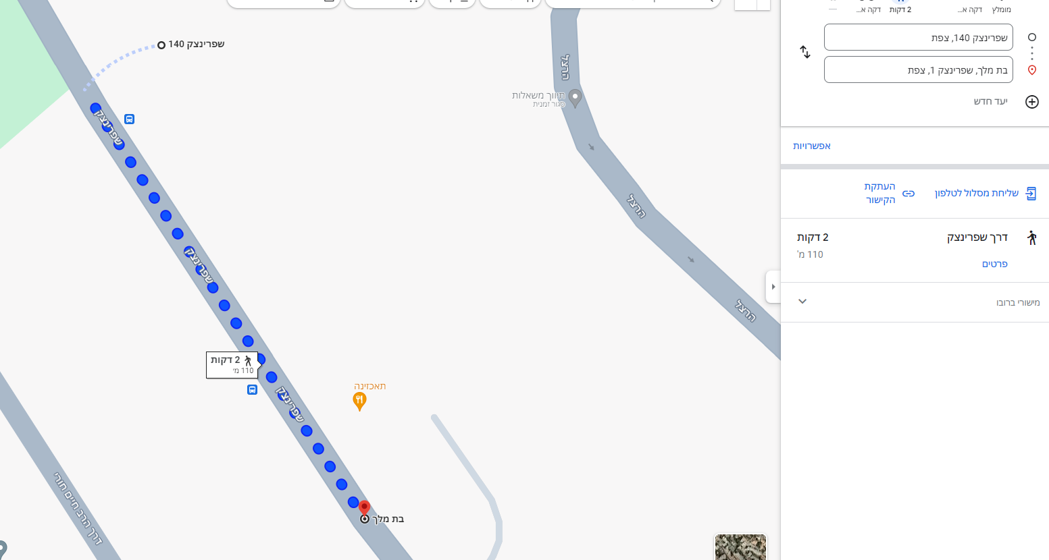This screenshot has height=560, width=1049.
Task: Collapse the side panel with arrow handle
Action: 773,287
